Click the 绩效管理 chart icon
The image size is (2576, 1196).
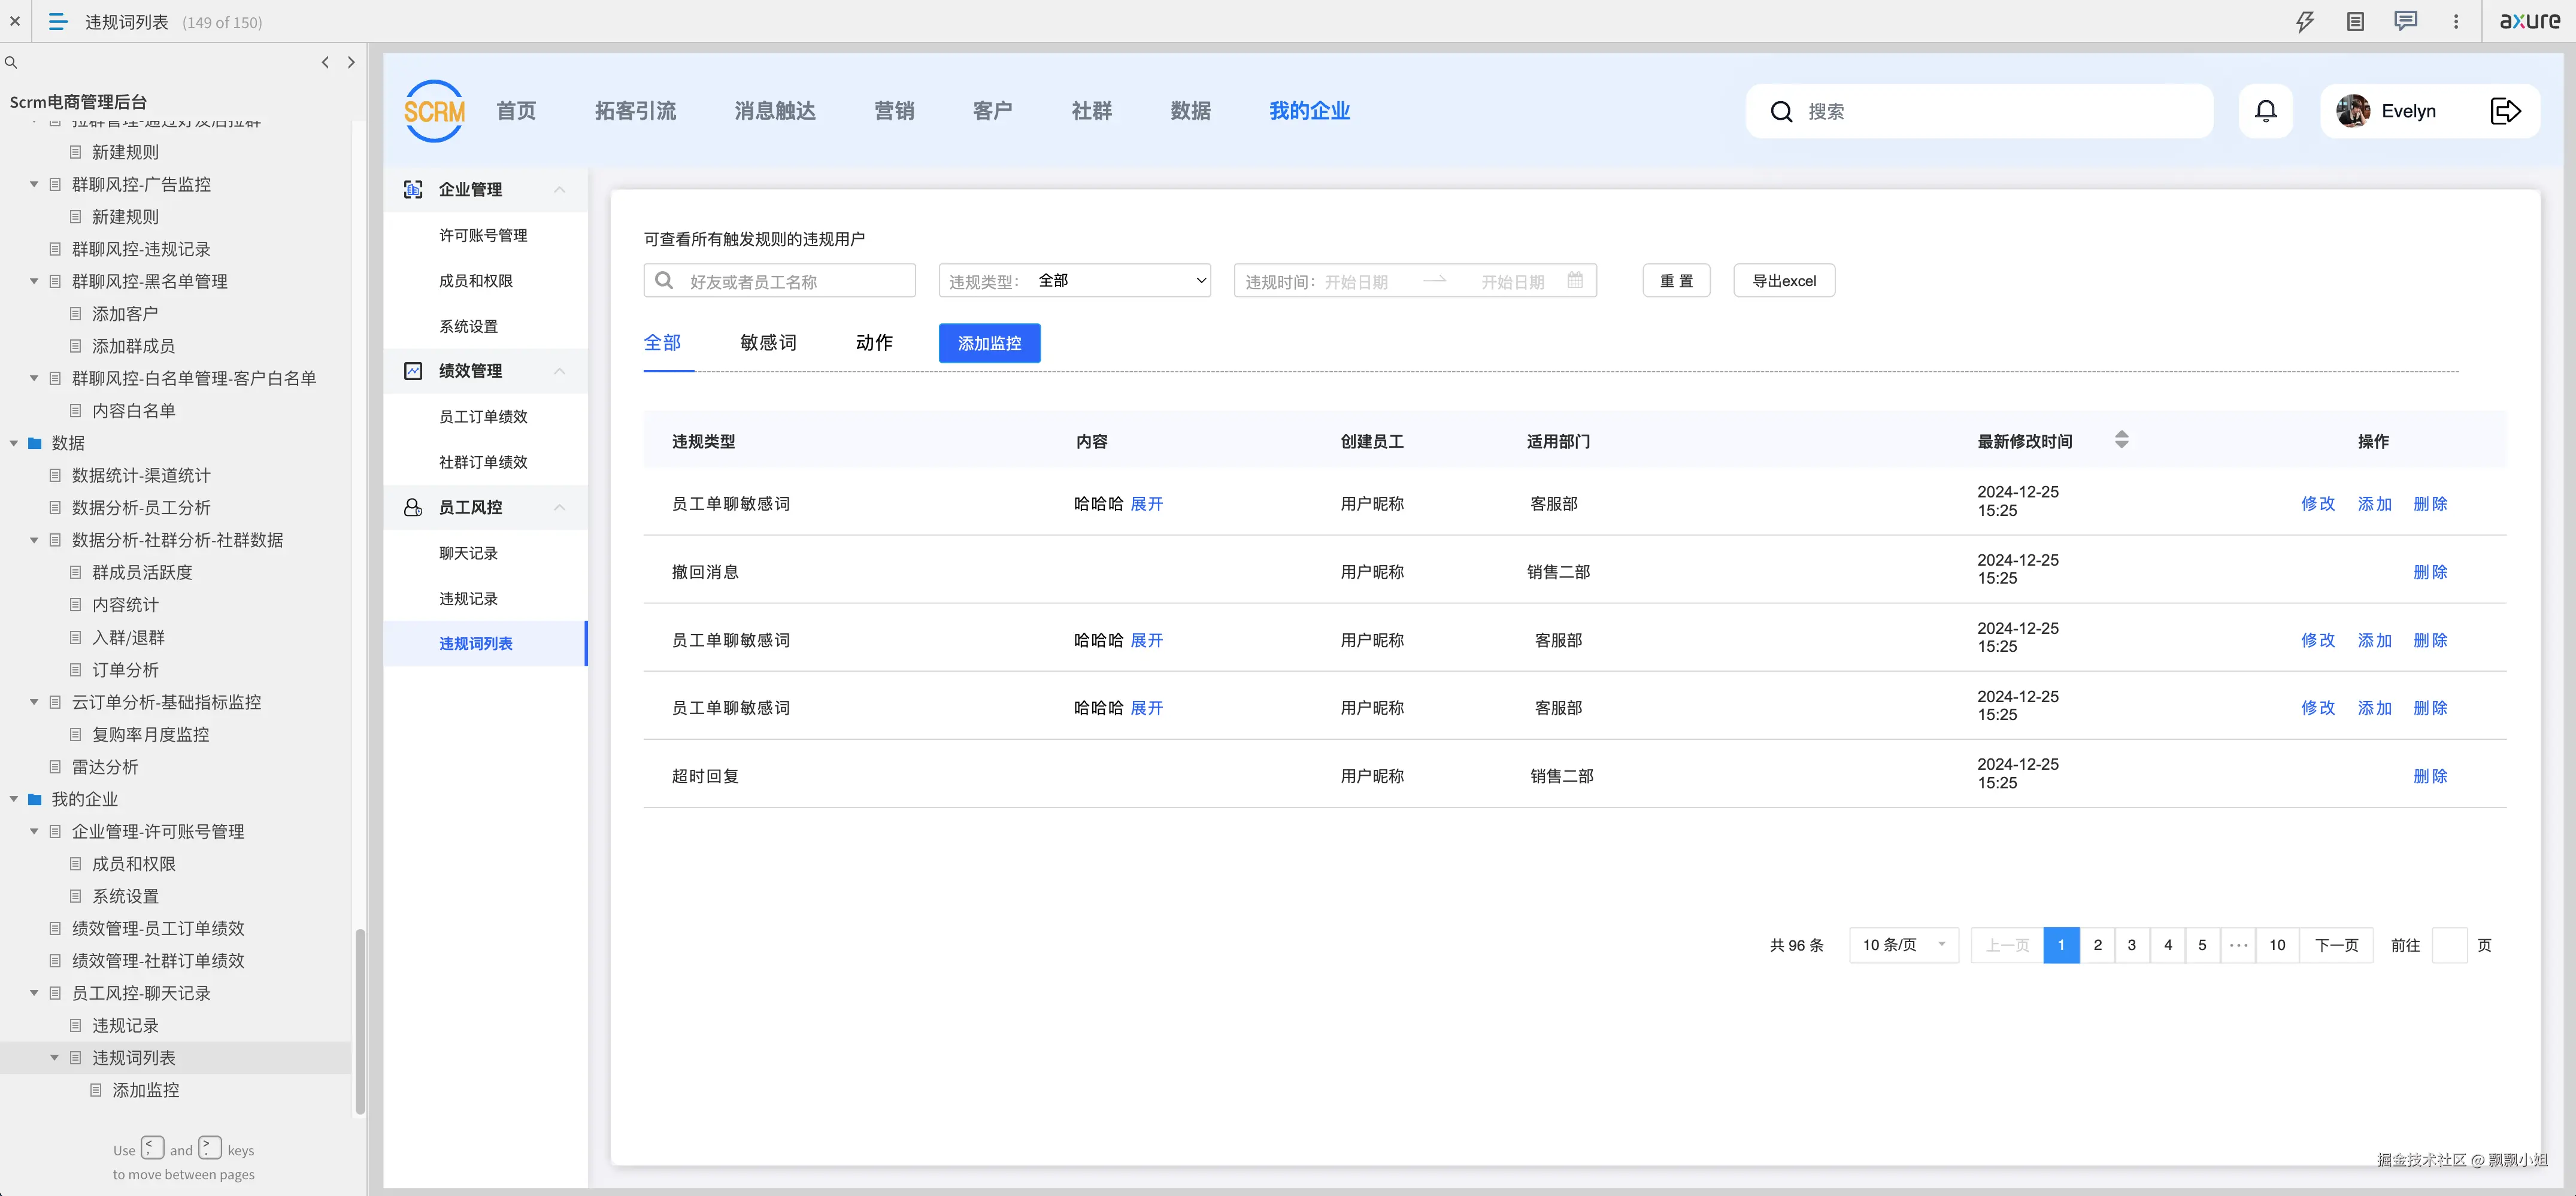pyautogui.click(x=413, y=370)
